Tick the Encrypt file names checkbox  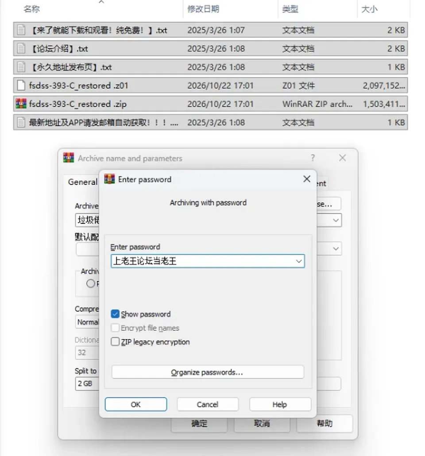click(115, 328)
